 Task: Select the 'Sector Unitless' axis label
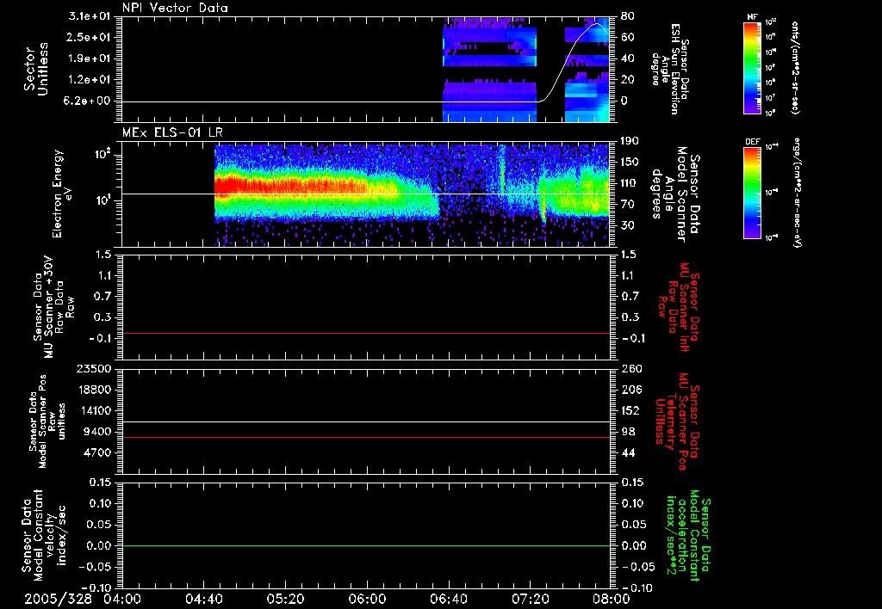[36, 69]
